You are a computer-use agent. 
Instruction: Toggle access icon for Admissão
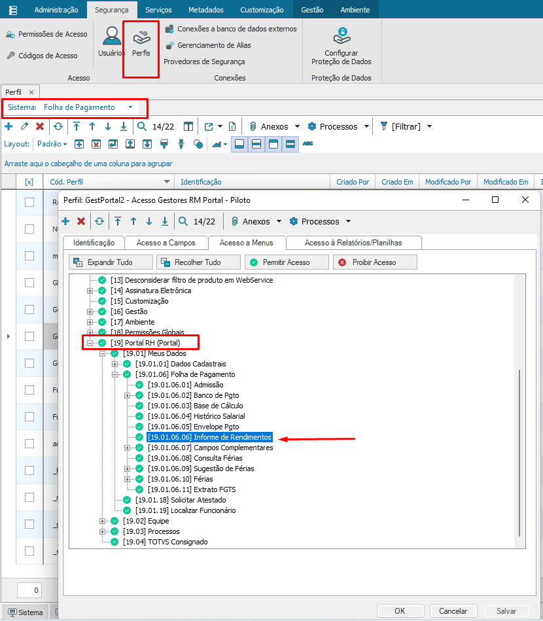139,385
